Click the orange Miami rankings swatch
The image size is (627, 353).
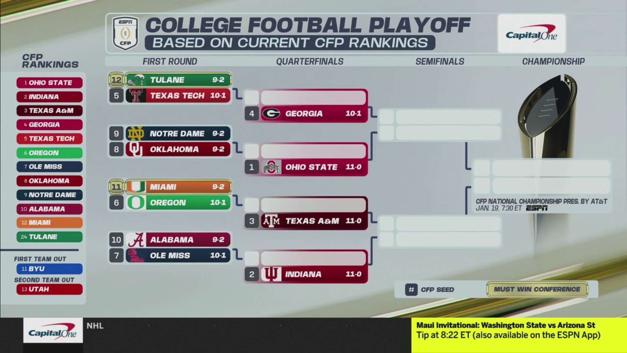[x=50, y=223]
